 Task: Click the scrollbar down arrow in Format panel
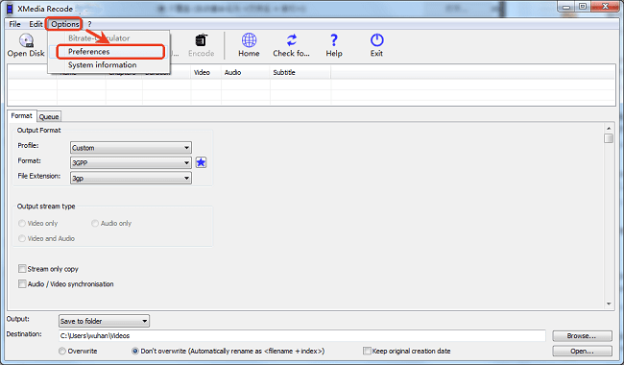tap(609, 304)
